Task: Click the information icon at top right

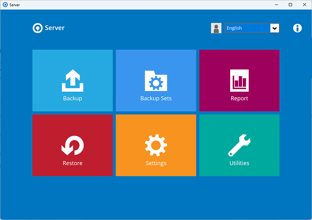Action: pos(297,28)
